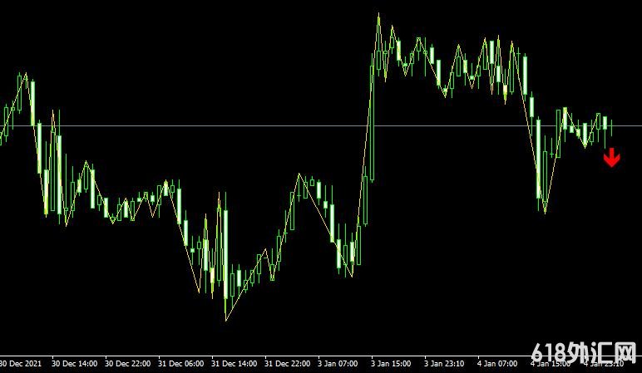Click the "3 Jan 23:10" time label
Image resolution: width=642 pixels, height=373 pixels.
tap(444, 363)
